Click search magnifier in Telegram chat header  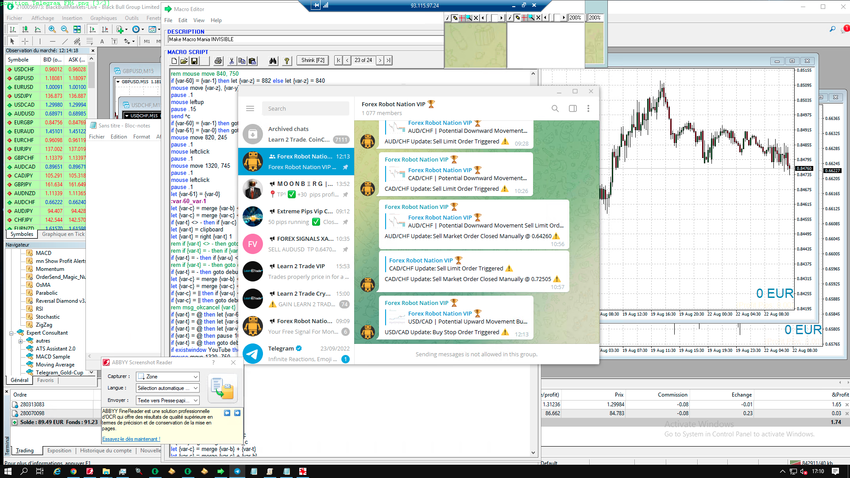click(x=555, y=108)
